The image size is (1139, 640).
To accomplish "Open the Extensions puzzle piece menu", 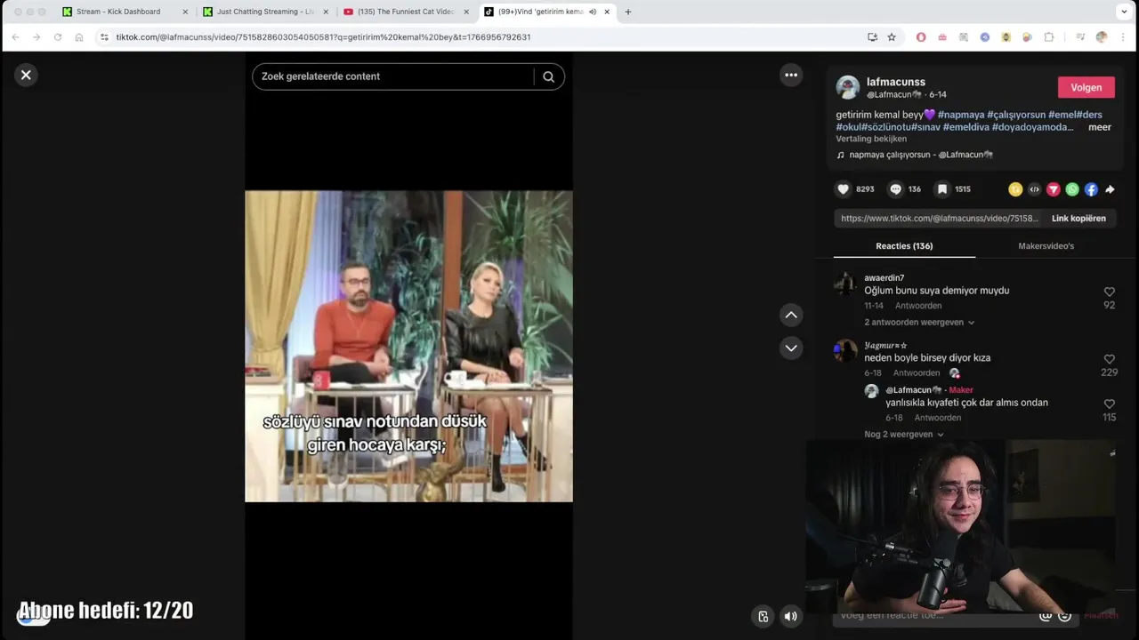I will (x=1049, y=37).
